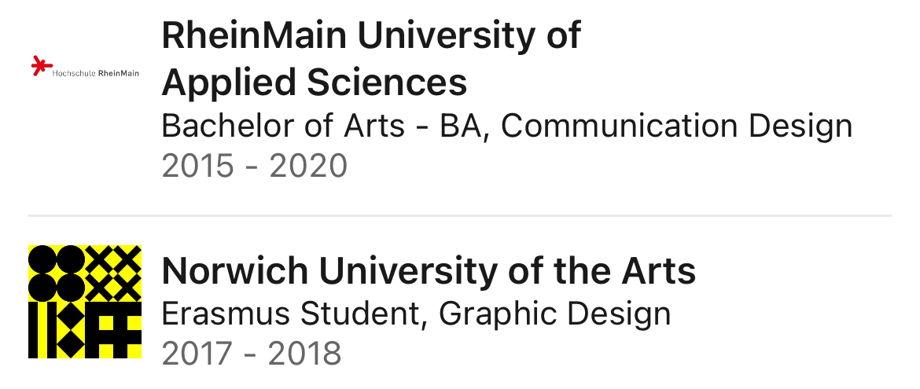Click the 'Communication Design' field of study
This screenshot has width=920, height=389.
point(676,126)
